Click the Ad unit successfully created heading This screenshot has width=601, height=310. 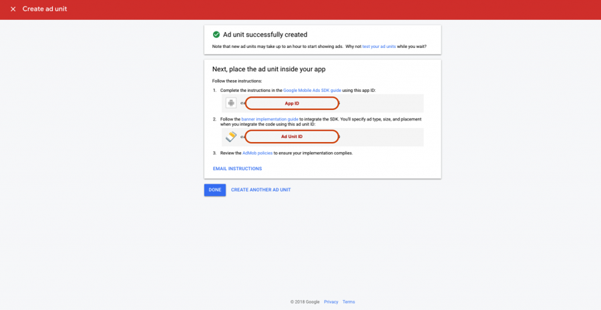(265, 35)
